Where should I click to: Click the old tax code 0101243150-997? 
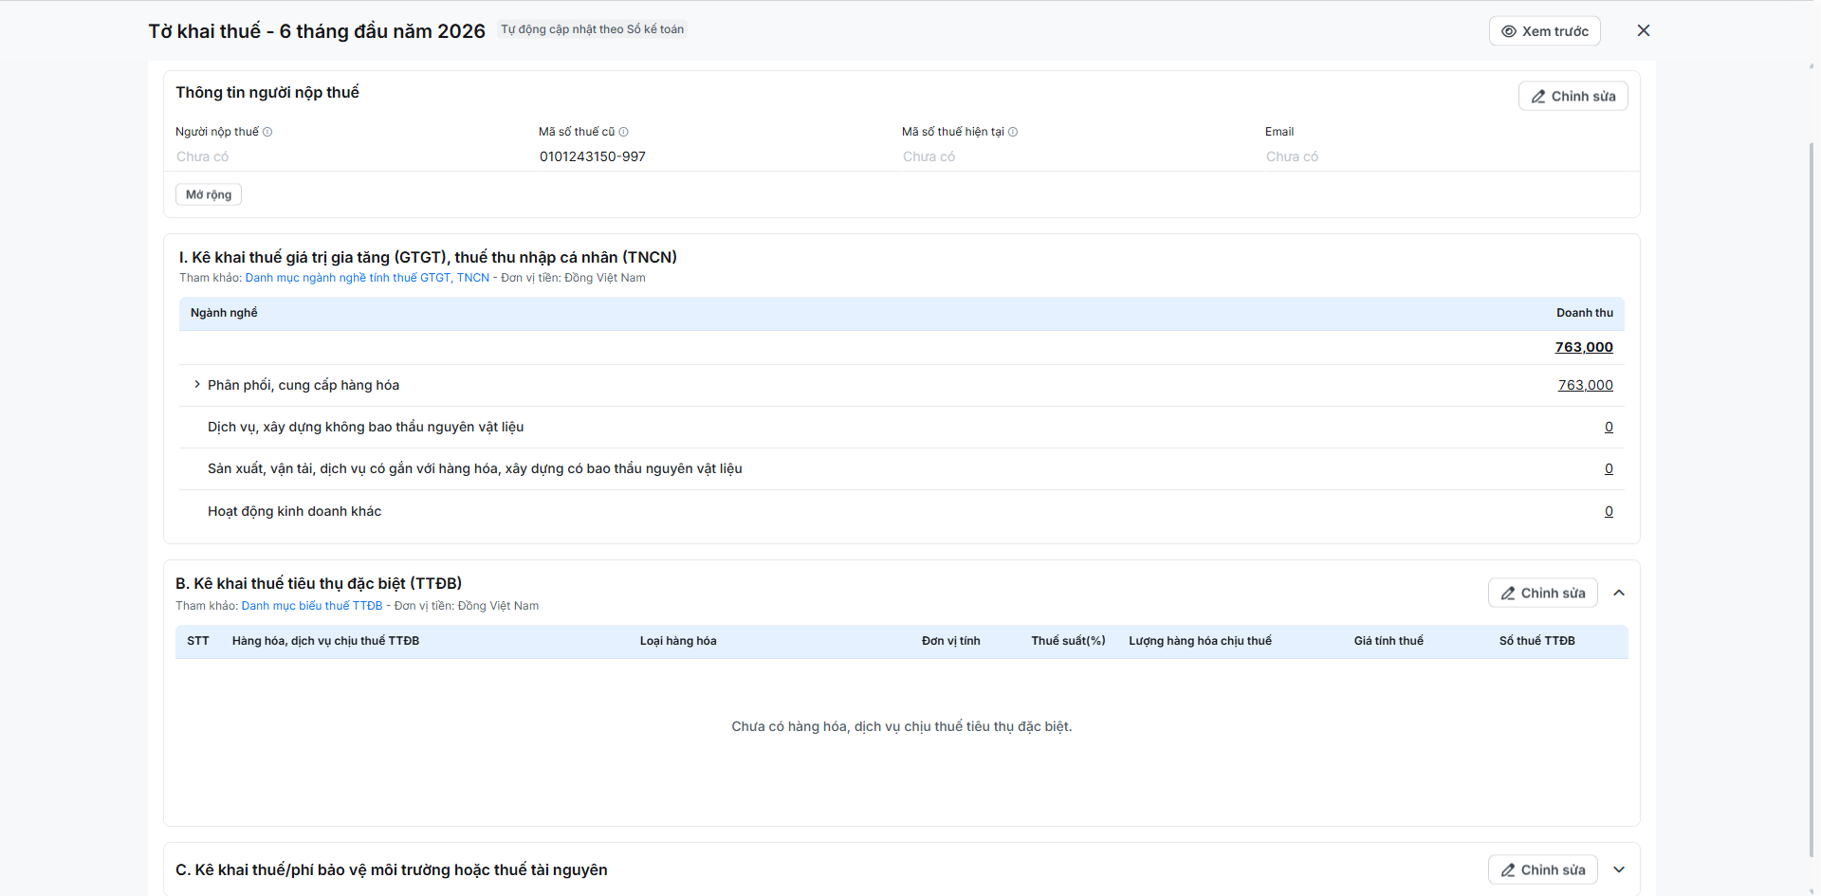click(593, 156)
